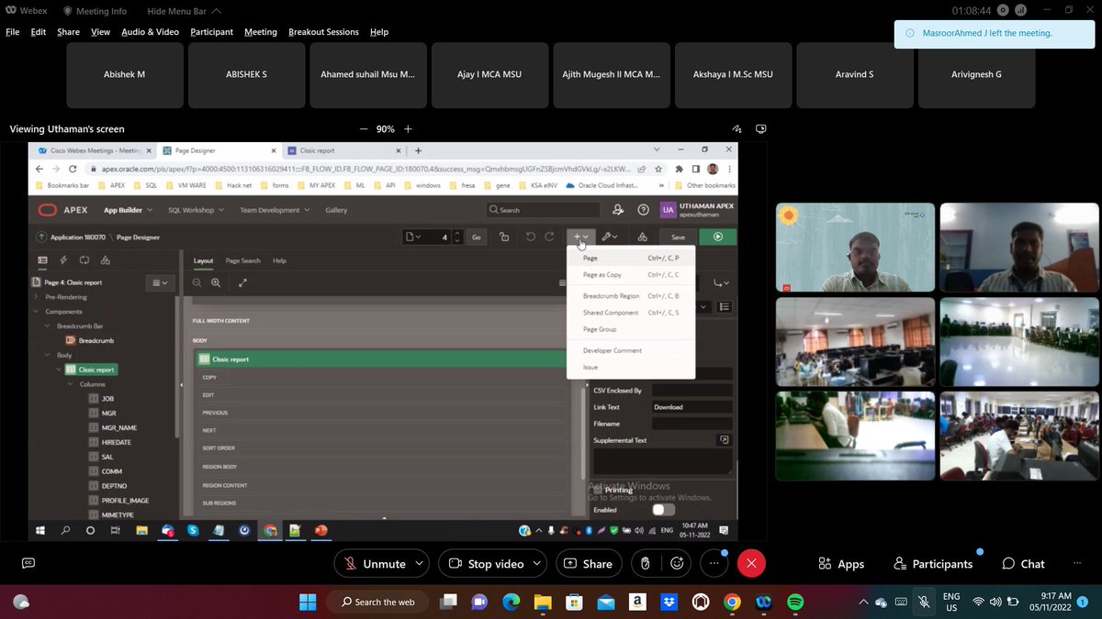1102x619 pixels.
Task: Select Abishek M participant tile
Action: point(124,74)
